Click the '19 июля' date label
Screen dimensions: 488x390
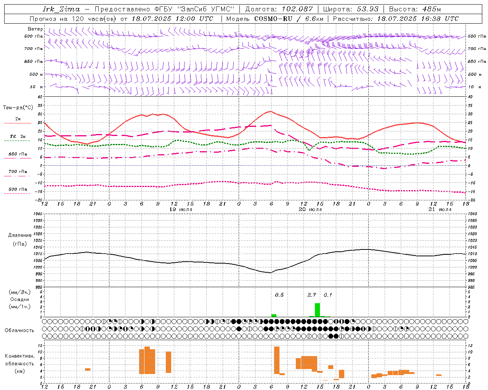click(181, 209)
